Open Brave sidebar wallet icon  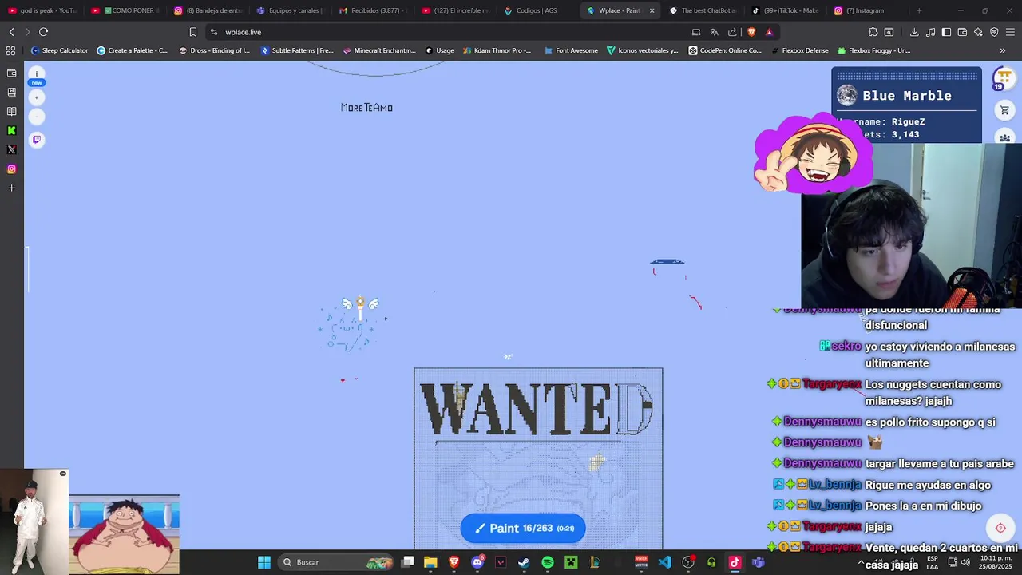click(x=11, y=73)
